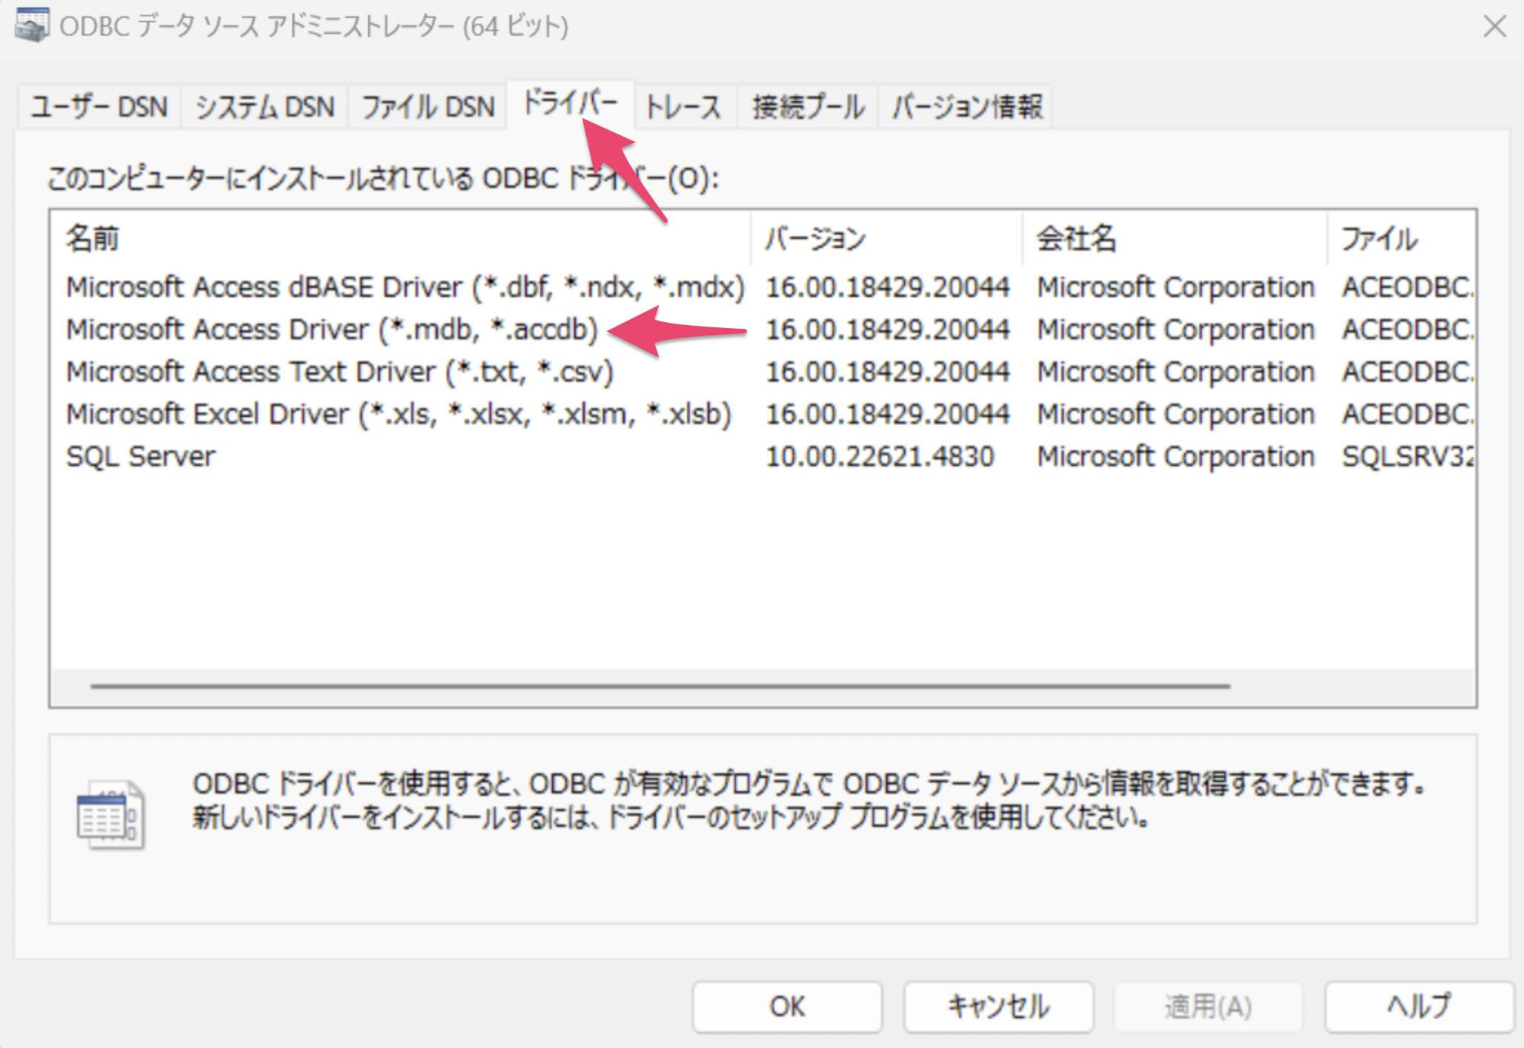Open the システム DSN tab
This screenshot has width=1524, height=1048.
pos(264,107)
